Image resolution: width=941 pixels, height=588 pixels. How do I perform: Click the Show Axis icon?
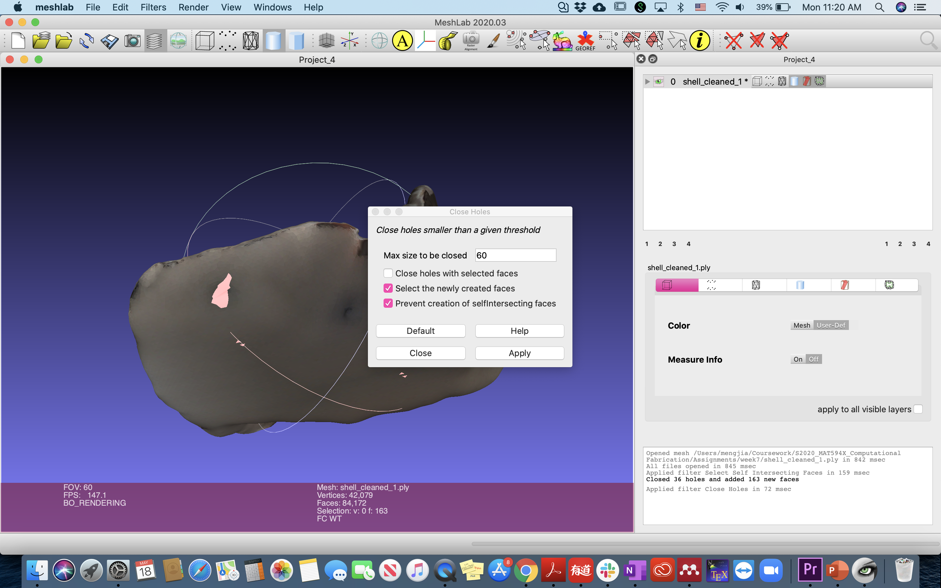350,41
